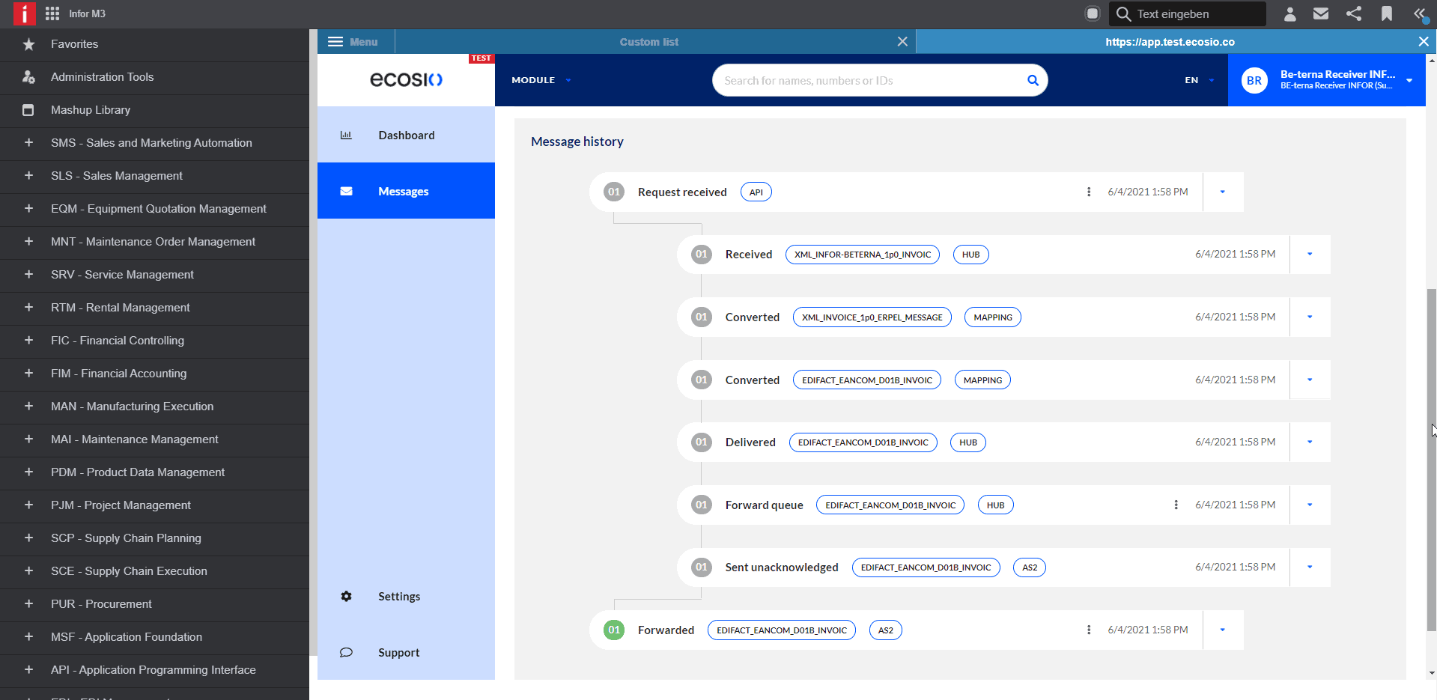The width and height of the screenshot is (1437, 700).
Task: Open the mail envelope icon in header
Action: coord(1321,13)
